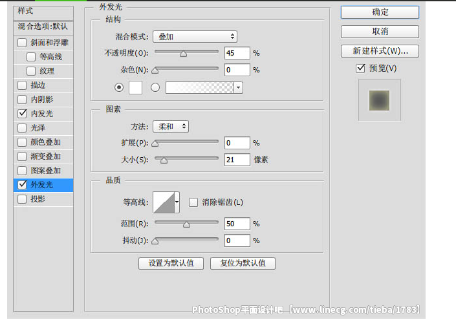This screenshot has width=456, height=322.
Task: Enable the 斜面和浮雕 checkbox
Action: pos(23,43)
